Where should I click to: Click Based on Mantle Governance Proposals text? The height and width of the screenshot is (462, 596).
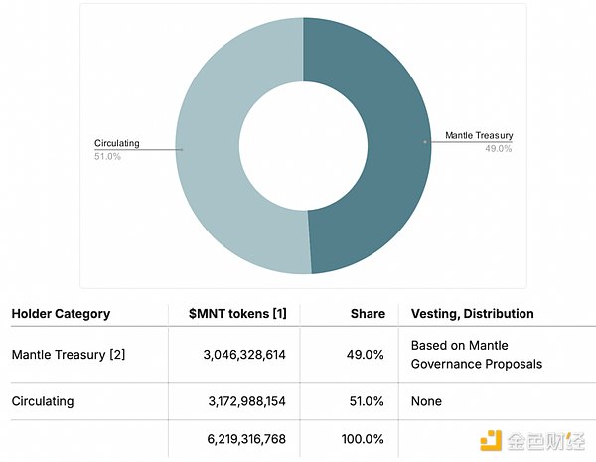click(x=477, y=354)
